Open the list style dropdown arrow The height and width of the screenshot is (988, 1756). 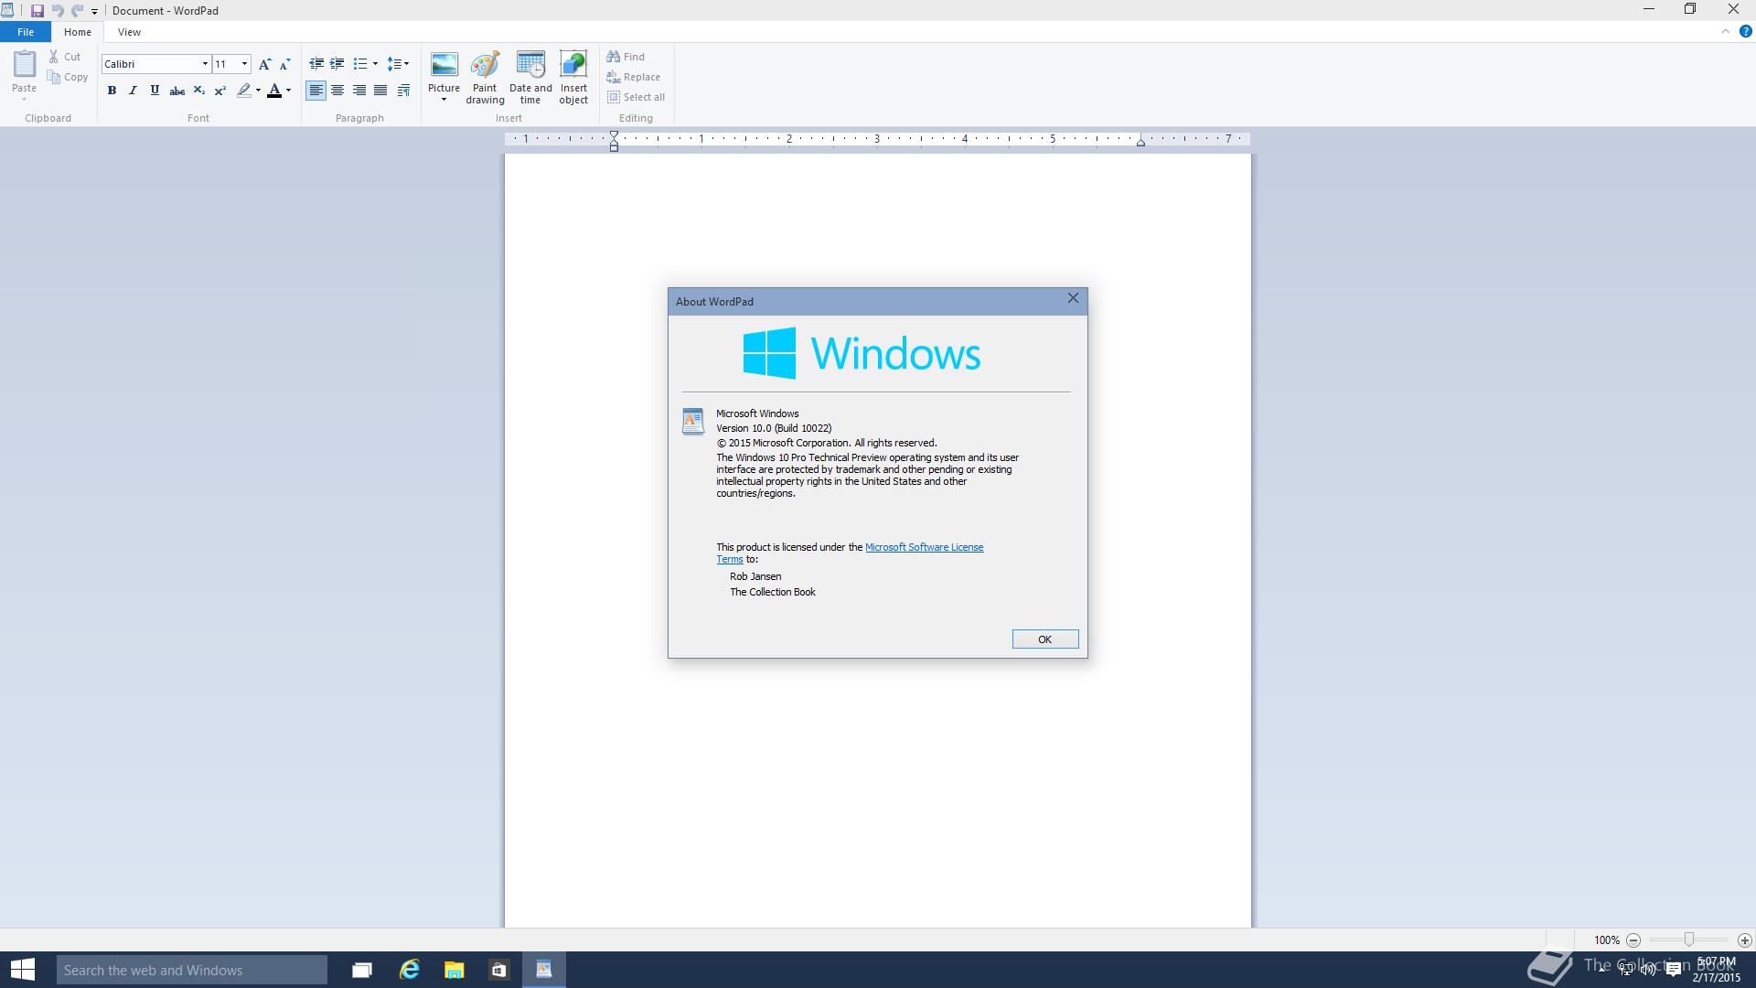pyautogui.click(x=375, y=64)
